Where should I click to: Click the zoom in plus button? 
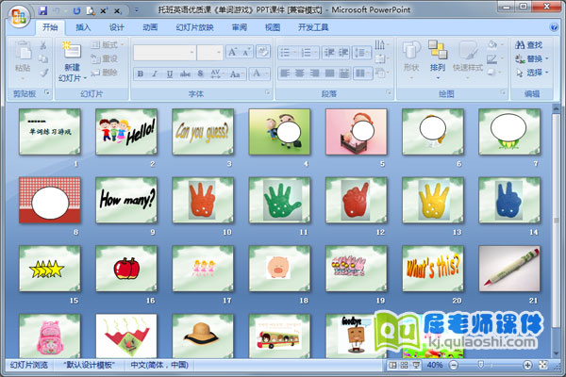[527, 365]
